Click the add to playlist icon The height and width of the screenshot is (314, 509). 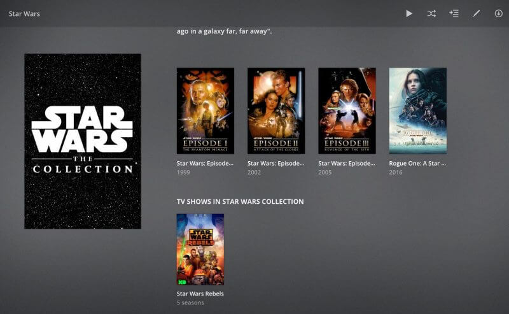[454, 13]
